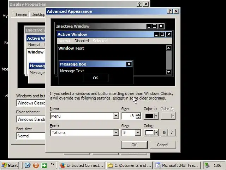Click the green arrow quick launch icon
226x170 pixels.
(x=44, y=165)
